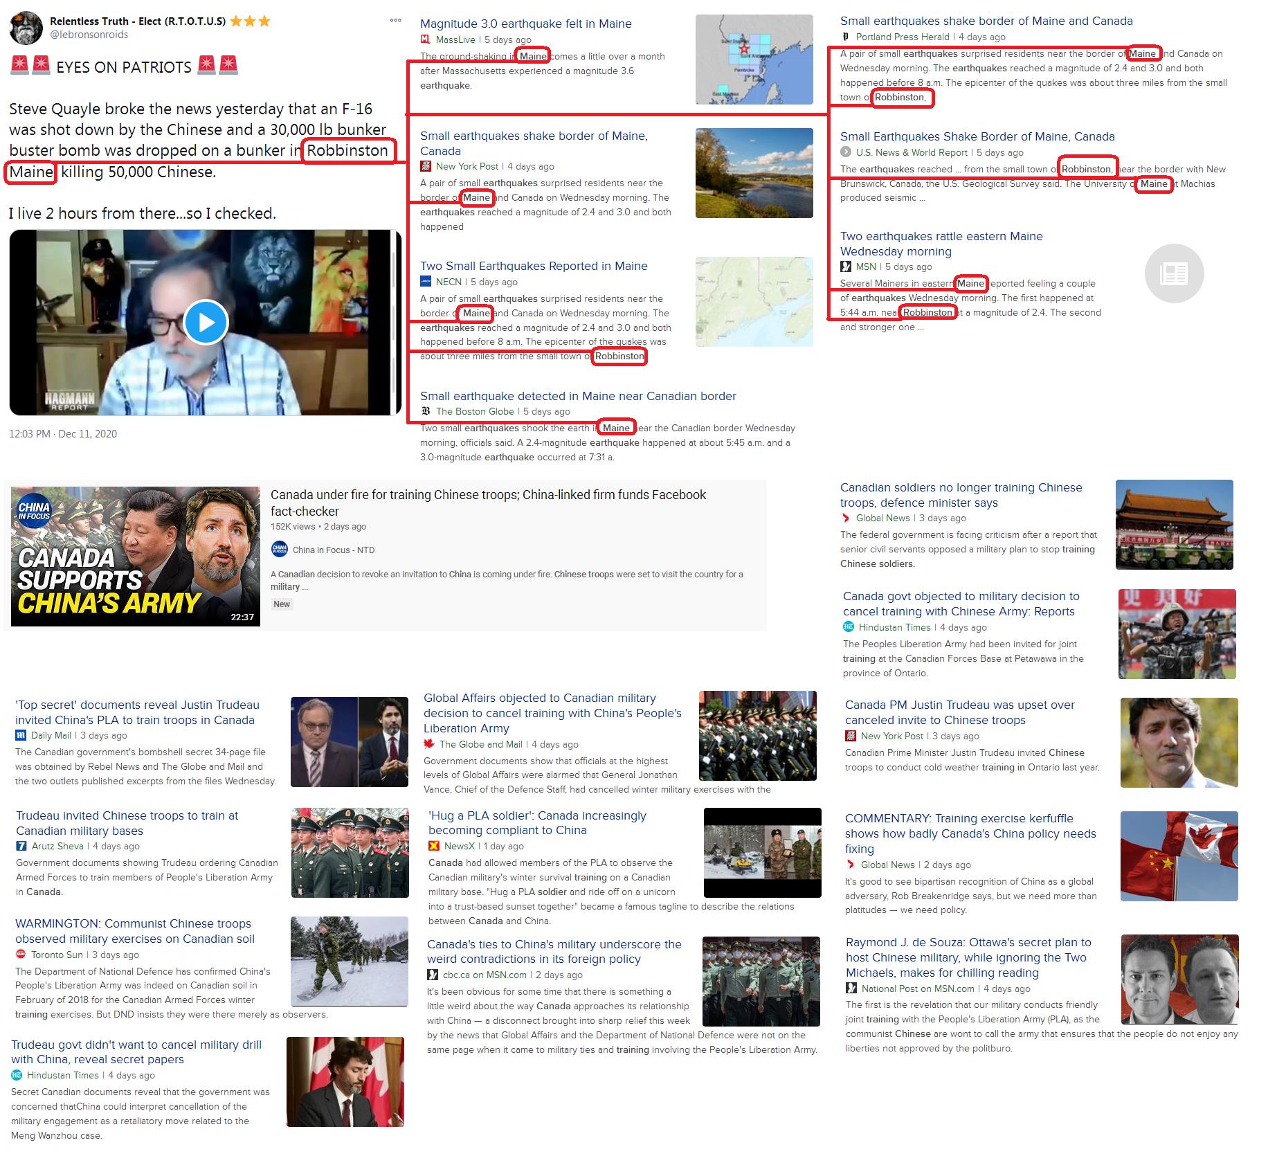
Task: Click the NECN source logo icon
Action: click(x=426, y=282)
